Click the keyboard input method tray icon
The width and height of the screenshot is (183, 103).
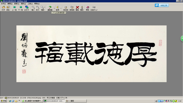click(x=156, y=101)
